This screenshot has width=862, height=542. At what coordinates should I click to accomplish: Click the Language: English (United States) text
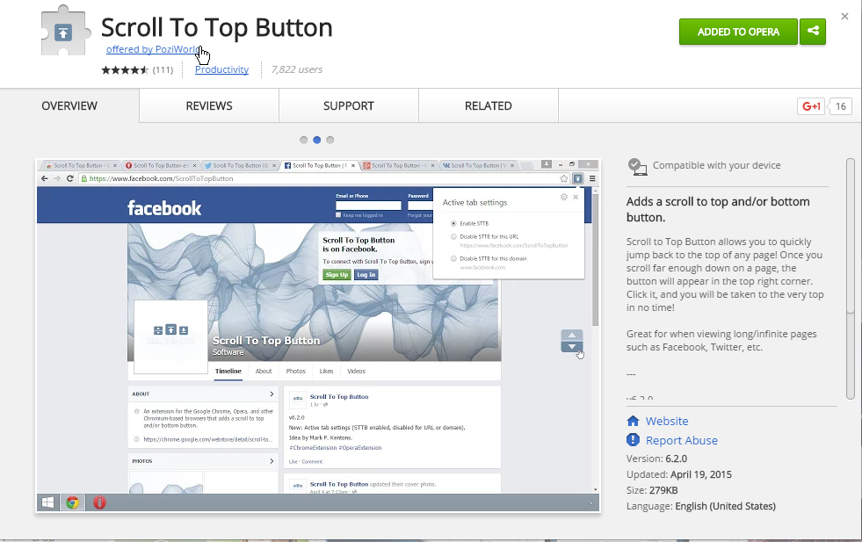[x=701, y=506]
